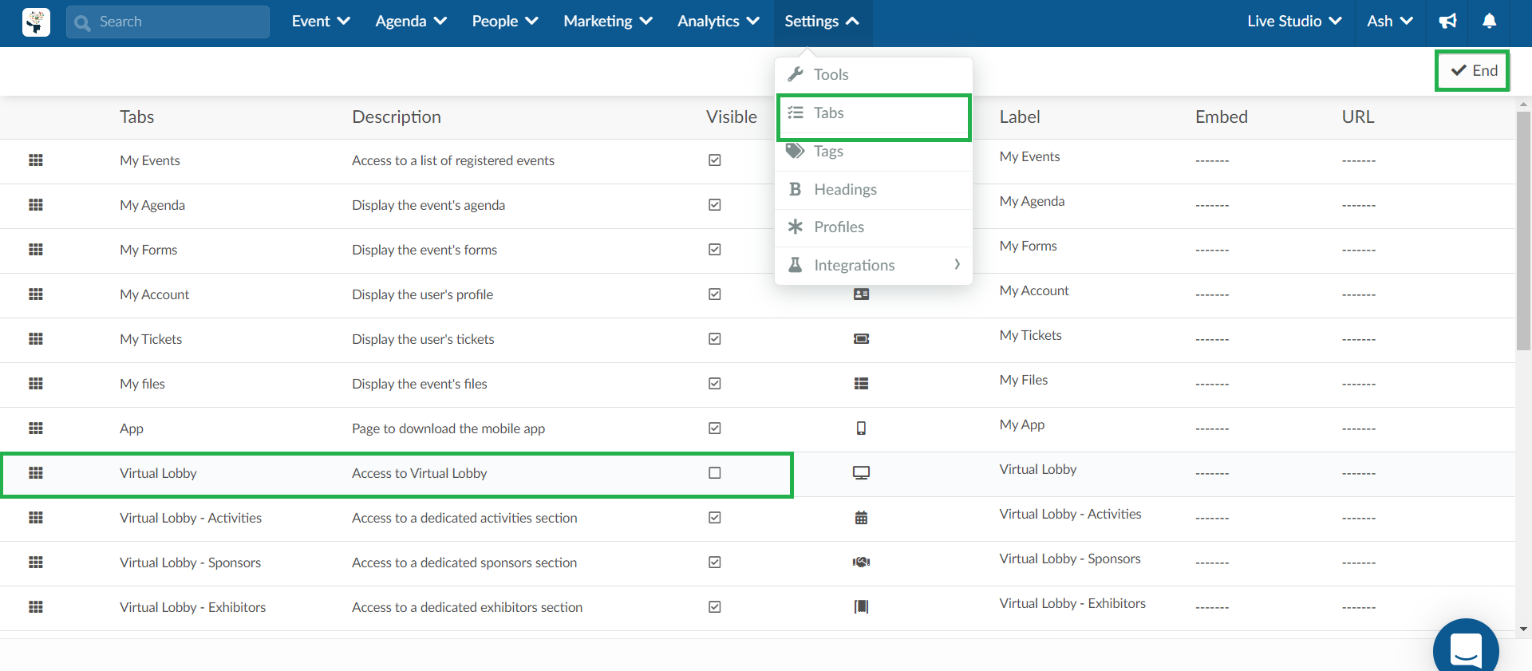Uncheck Visible for Virtual Lobby - Activities
This screenshot has height=671, width=1532.
pos(715,518)
